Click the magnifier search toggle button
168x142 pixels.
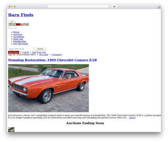(12, 27)
